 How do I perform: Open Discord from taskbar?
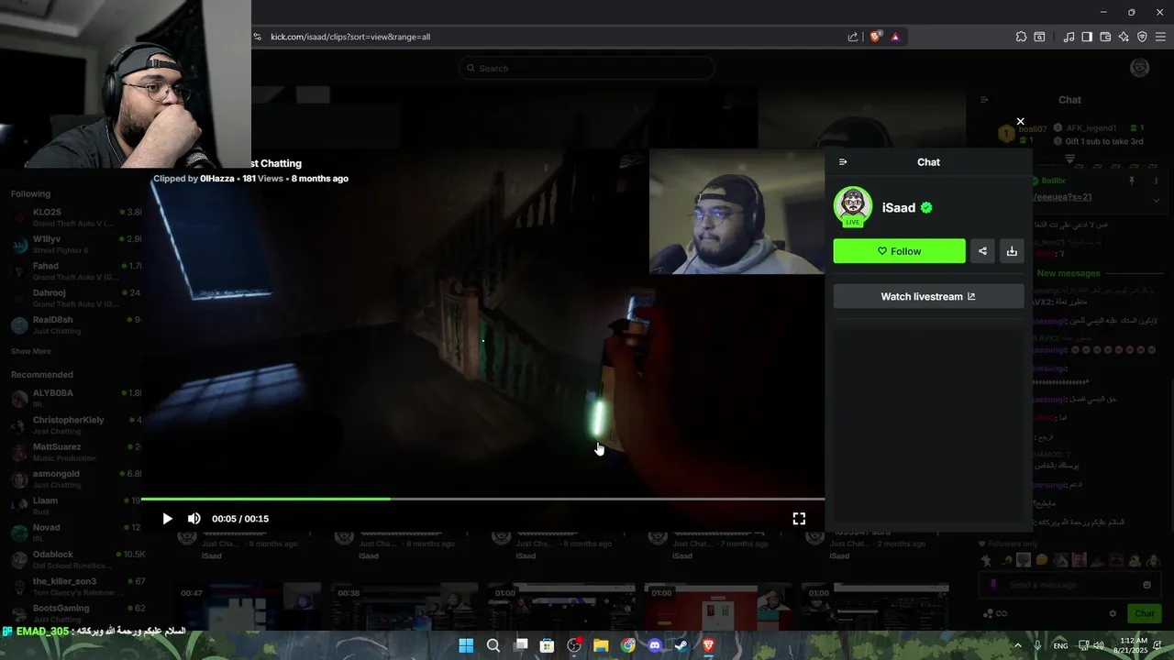(655, 645)
